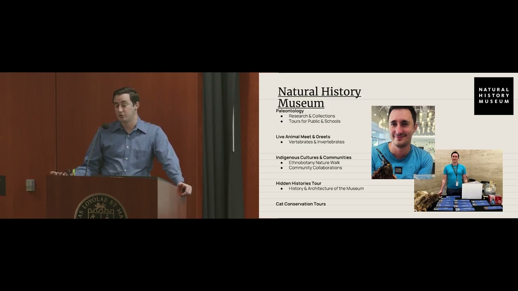Screen dimensions: 518x291
Task: Select the 'Indigenous Cultures & Communities' heading
Action: click(x=314, y=157)
